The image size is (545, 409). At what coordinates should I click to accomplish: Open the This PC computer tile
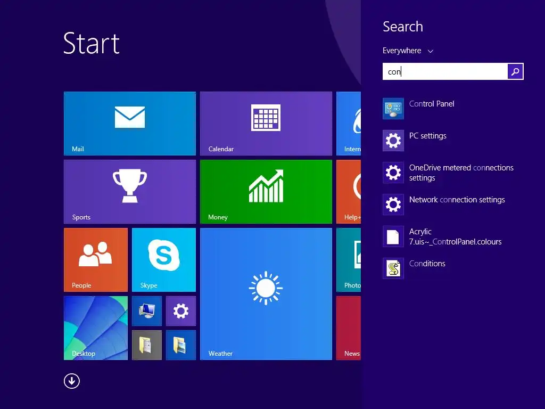point(147,311)
